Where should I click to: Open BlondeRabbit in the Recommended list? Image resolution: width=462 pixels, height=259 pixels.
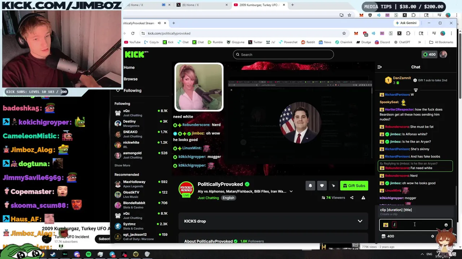click(141, 205)
